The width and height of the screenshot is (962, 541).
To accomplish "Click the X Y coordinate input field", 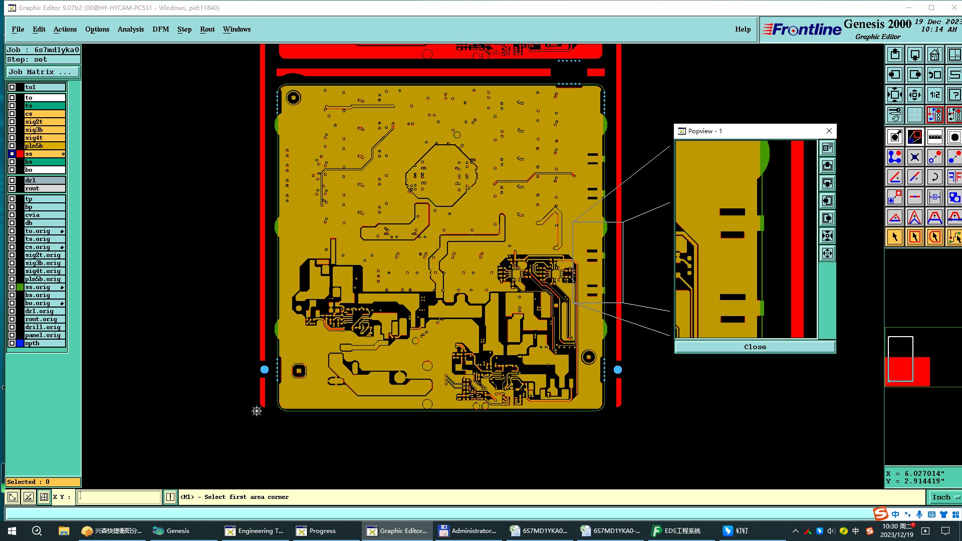I will [119, 497].
